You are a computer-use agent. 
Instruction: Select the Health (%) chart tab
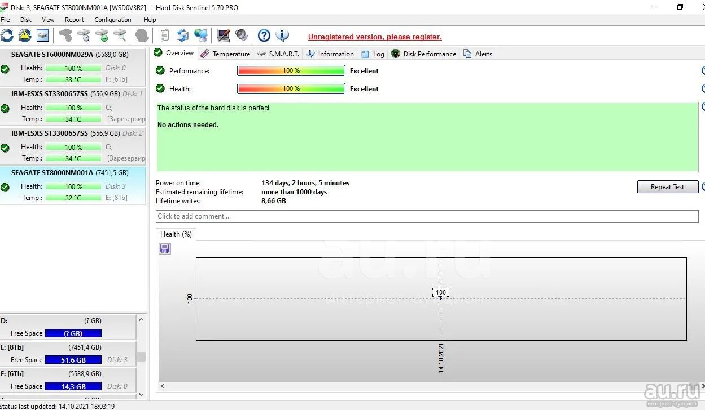[x=176, y=234]
